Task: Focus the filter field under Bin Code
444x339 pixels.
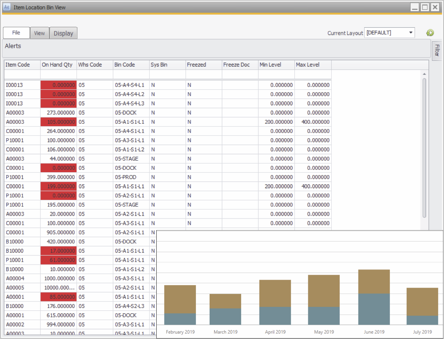Action: 131,74
